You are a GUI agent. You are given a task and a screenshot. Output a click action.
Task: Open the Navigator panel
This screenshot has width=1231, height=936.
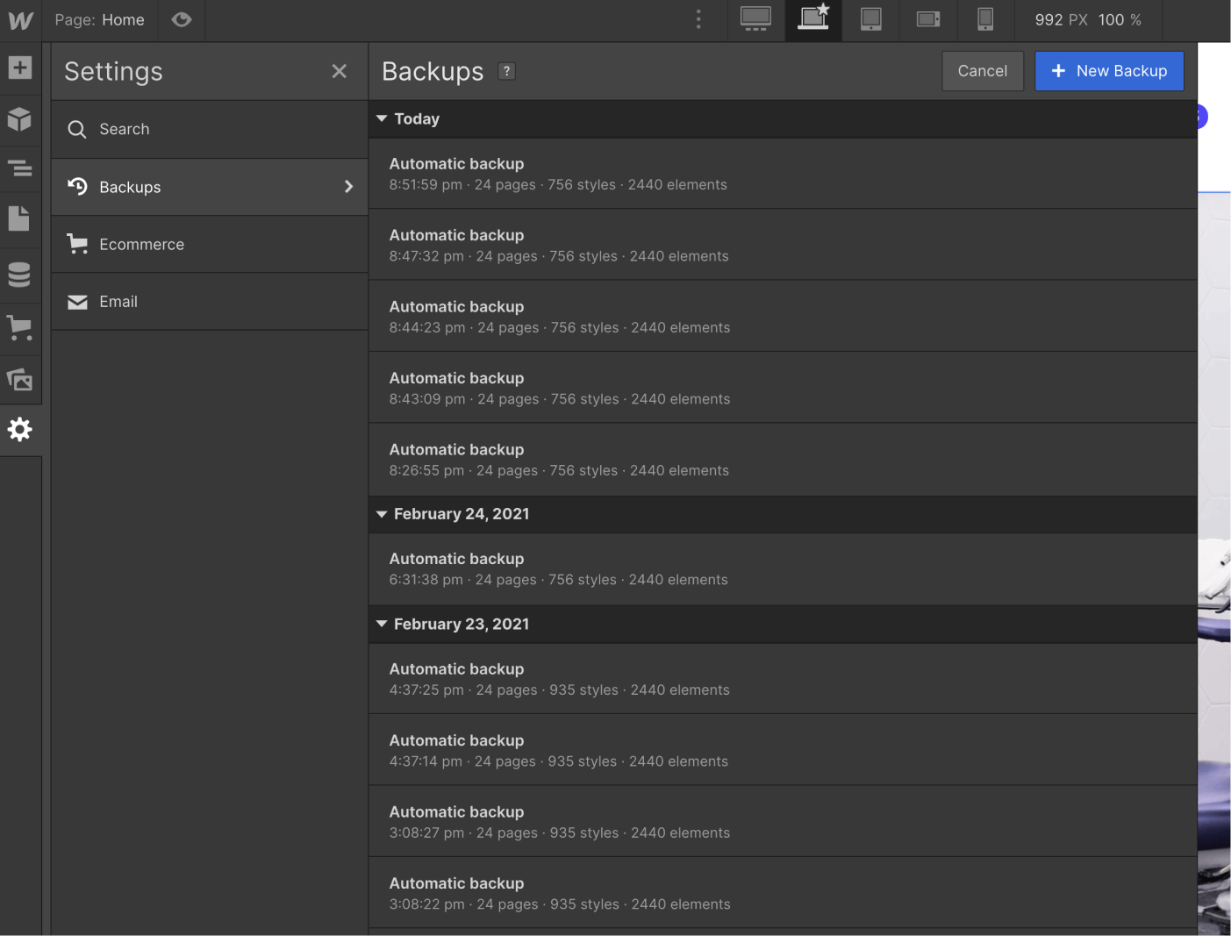pyautogui.click(x=19, y=168)
